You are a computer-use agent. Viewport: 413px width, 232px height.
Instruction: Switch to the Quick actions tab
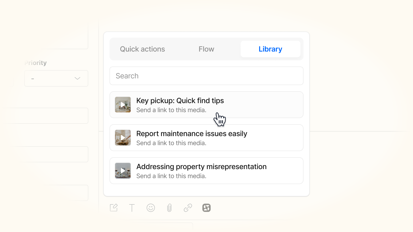tap(142, 49)
